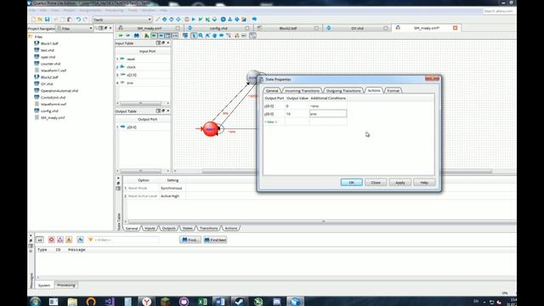Viewport: 544px width, 306px height.
Task: Click the blue Programmer icon at toolbar end
Action: click(x=254, y=20)
